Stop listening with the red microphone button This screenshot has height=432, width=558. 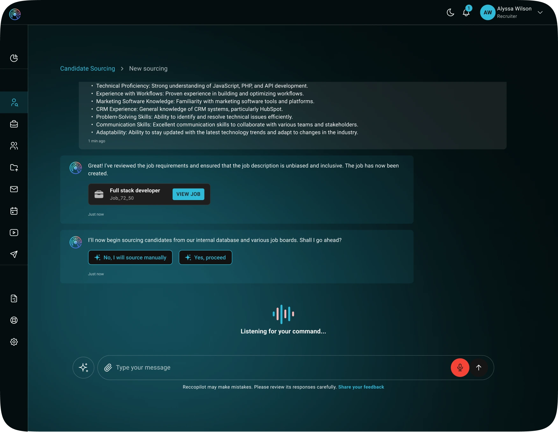(460, 368)
